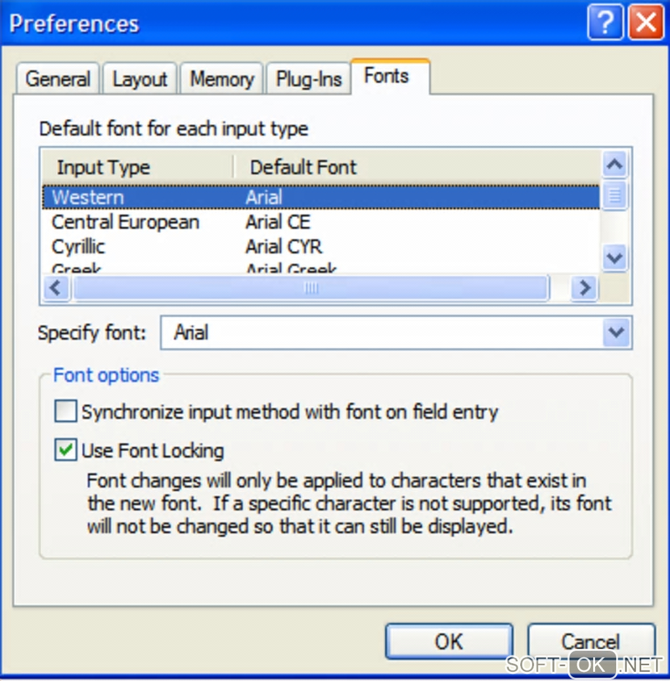Viewport: 670px width, 681px height.
Task: Select the Central European input type
Action: coord(125,222)
